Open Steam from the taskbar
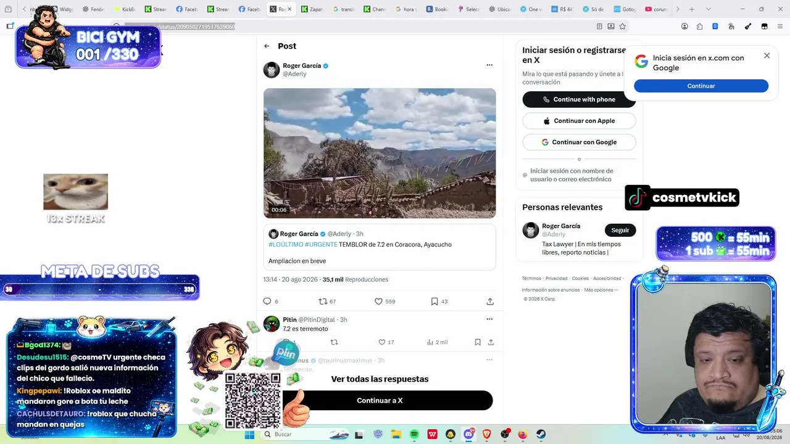 [x=541, y=435]
